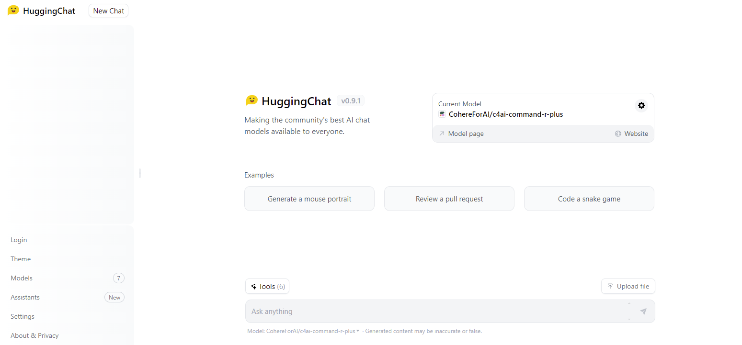Screen dimensions: 742x345
Task: Click the version badge v0.9.1
Action: (351, 101)
